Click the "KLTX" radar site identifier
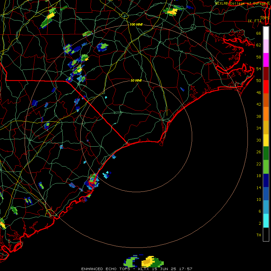Screen dimensions: 271x271 143,269
